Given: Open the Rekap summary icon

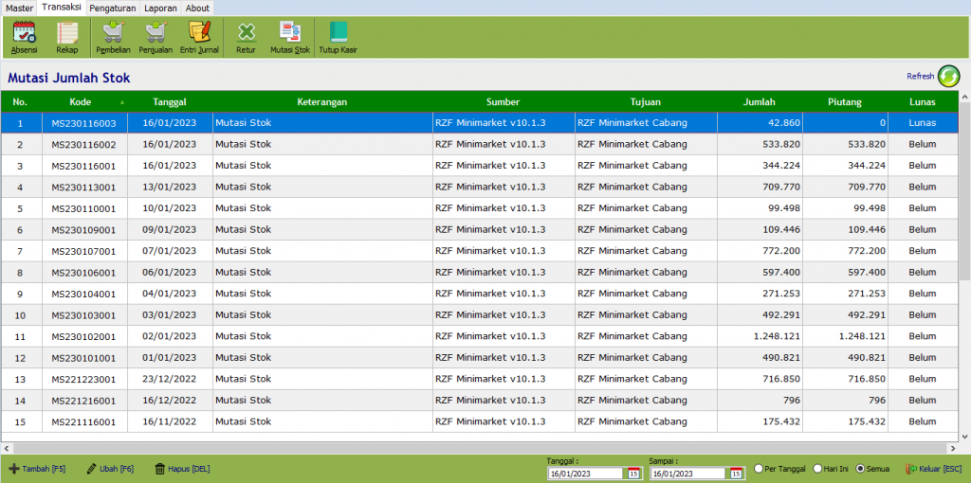Looking at the screenshot, I should (x=67, y=37).
